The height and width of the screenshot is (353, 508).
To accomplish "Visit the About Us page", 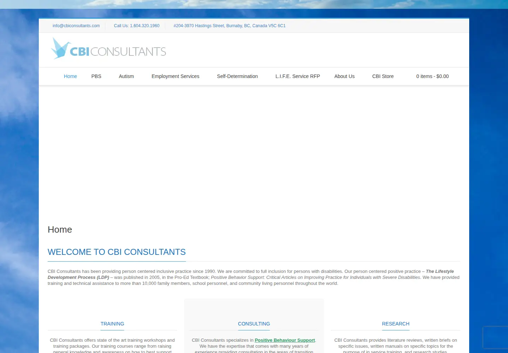I will click(x=344, y=76).
